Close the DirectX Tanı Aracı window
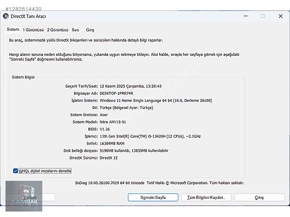 coord(281,16)
